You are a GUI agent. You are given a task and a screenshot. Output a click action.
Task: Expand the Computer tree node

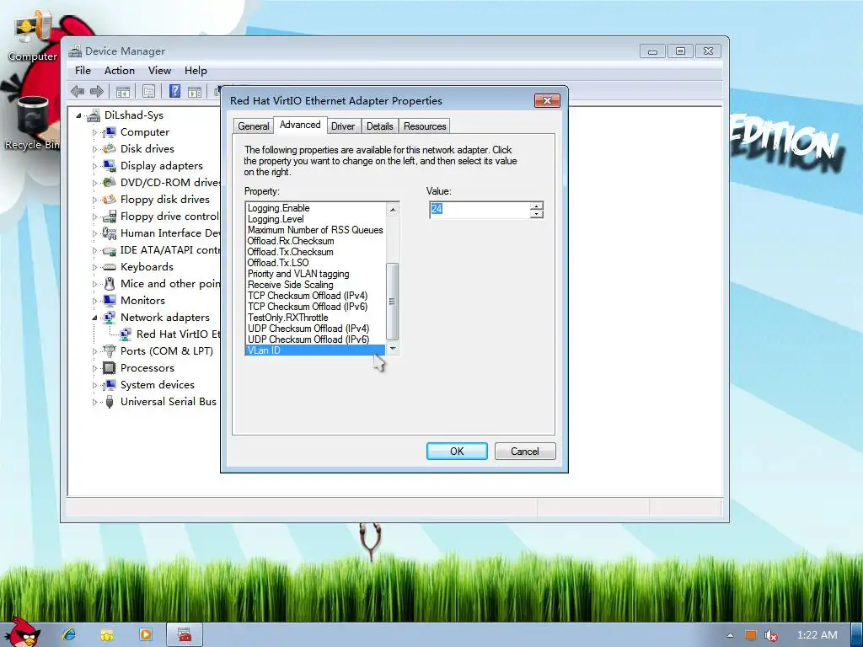94,132
